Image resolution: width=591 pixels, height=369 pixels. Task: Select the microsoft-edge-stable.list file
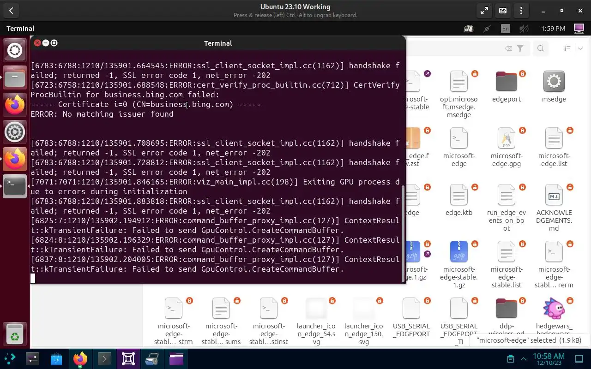(x=507, y=252)
